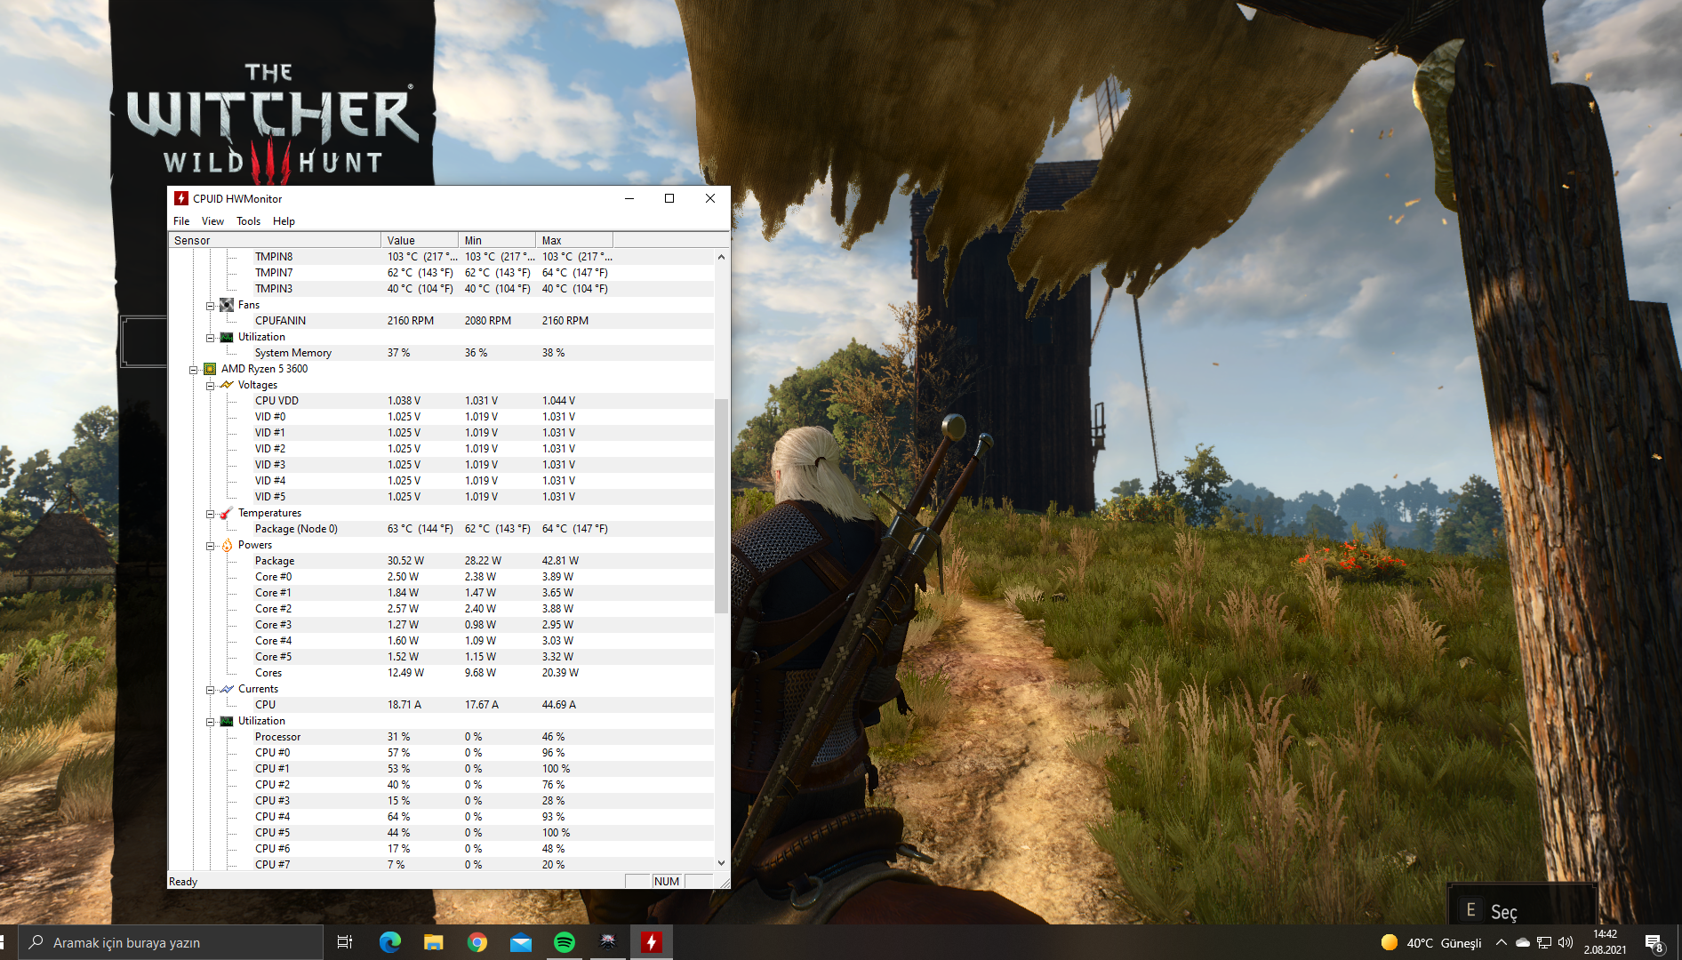Viewport: 1682px width, 960px height.
Task: Collapse the Temperatures tree node
Action: click(211, 513)
